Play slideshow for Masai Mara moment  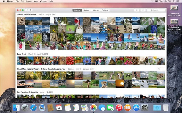159,69
